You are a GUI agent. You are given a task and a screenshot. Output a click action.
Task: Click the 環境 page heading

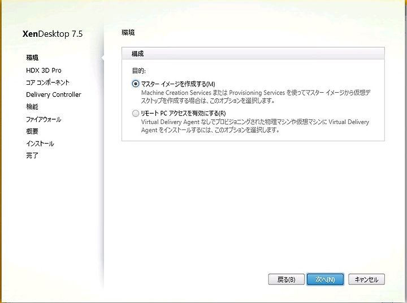(128, 33)
